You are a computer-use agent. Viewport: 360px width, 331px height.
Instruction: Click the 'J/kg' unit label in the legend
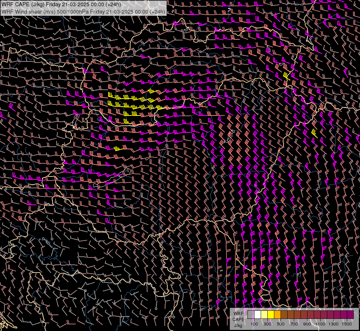tap(238, 325)
